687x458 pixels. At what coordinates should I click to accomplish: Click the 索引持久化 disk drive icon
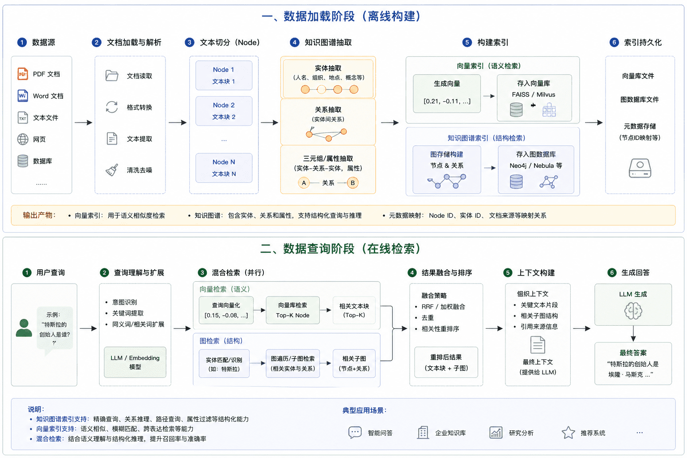[x=640, y=168]
